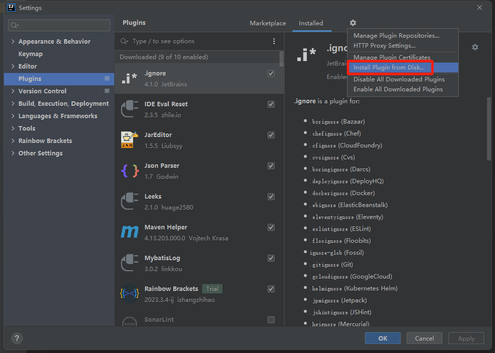Viewport: 495px width, 353px height.
Task: Click the project-level icon next to Plugins
Action: point(107,78)
